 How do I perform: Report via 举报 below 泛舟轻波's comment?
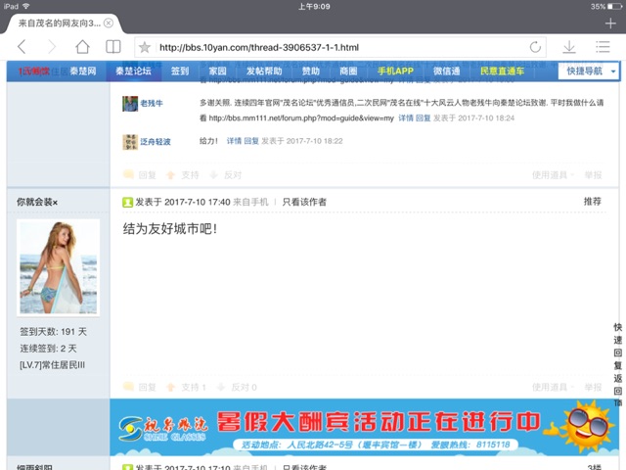pyautogui.click(x=593, y=175)
